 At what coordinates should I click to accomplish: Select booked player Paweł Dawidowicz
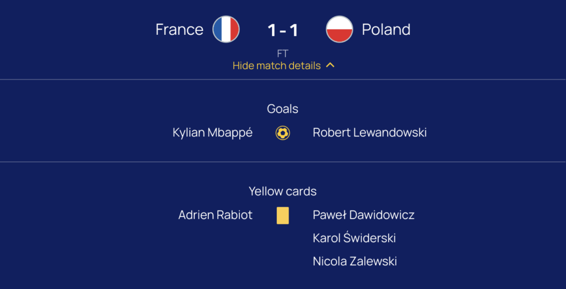[364, 215]
